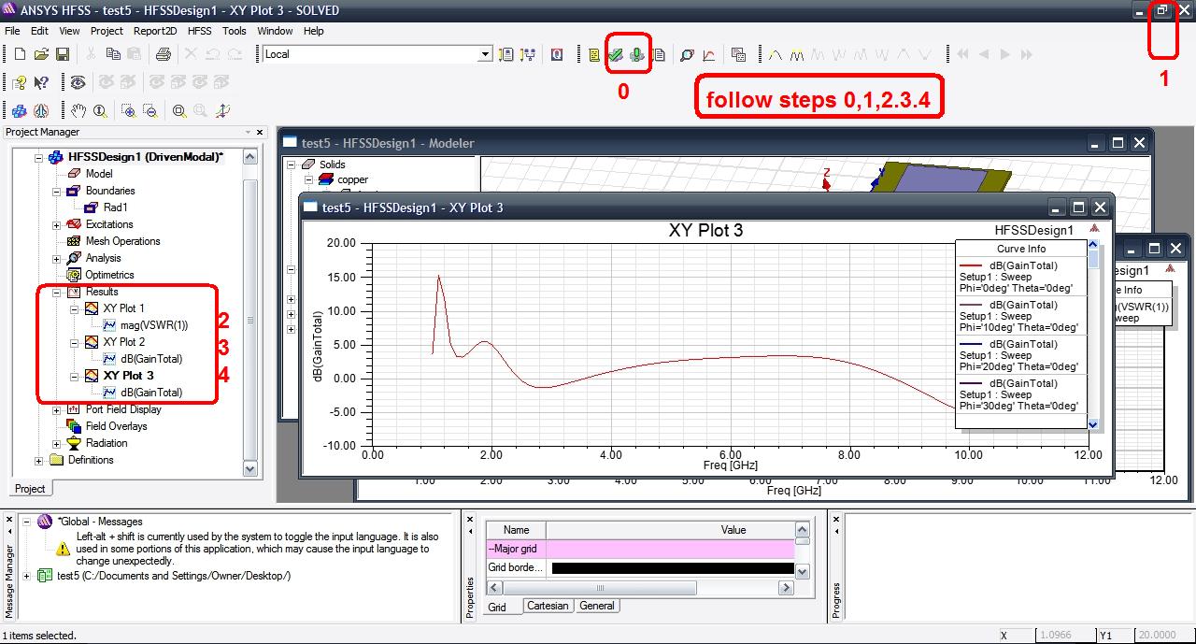Open a project with the folder icon
Screen dimensions: 1196x644
[41, 54]
